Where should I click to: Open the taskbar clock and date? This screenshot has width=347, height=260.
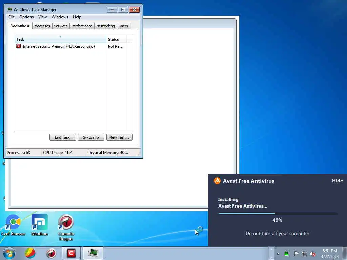click(330, 254)
